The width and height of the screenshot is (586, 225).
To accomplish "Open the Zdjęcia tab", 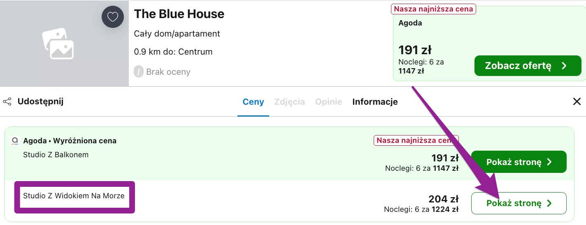I will pyautogui.click(x=290, y=102).
